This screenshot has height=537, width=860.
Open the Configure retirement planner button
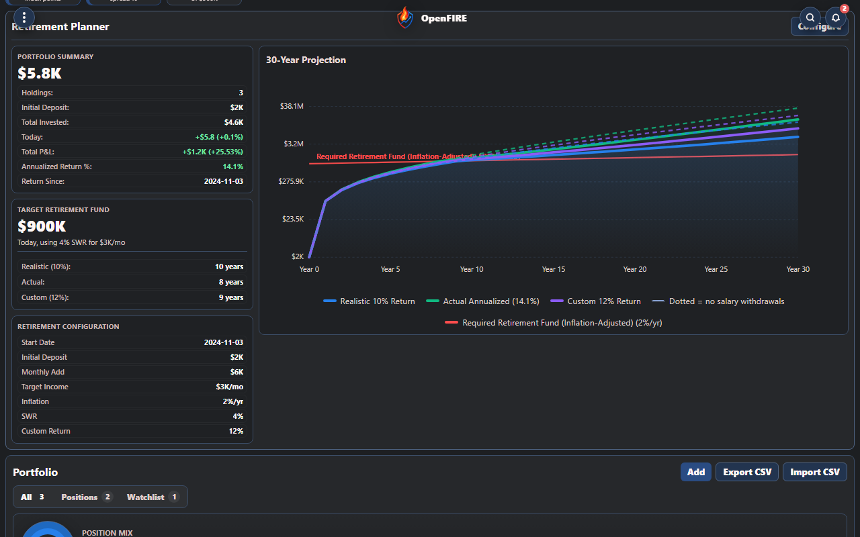(819, 26)
